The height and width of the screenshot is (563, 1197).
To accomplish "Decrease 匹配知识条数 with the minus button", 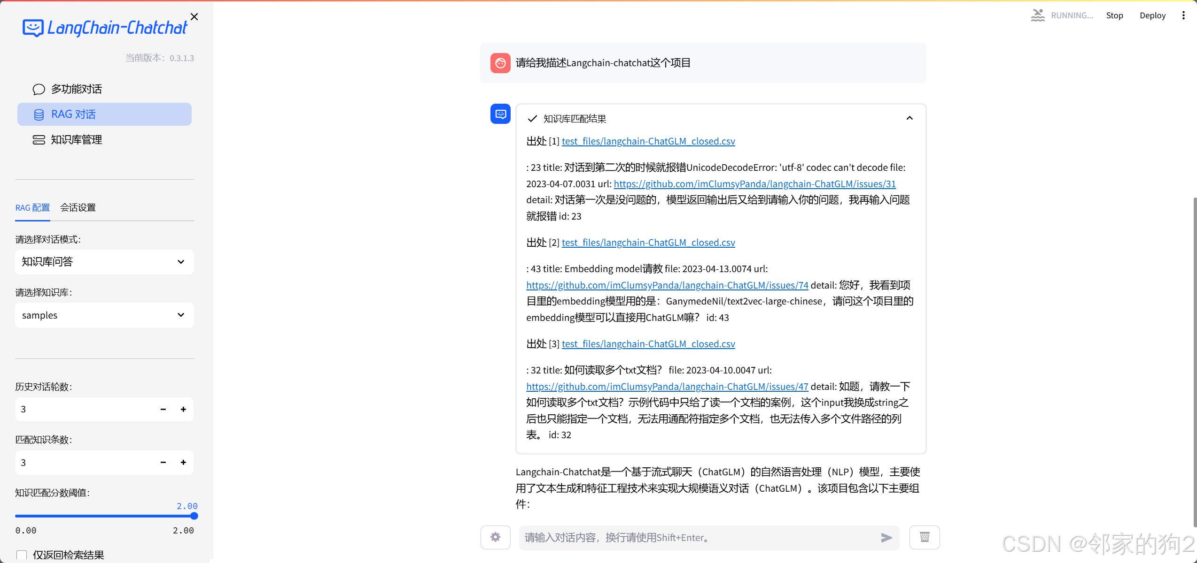I will tap(163, 463).
